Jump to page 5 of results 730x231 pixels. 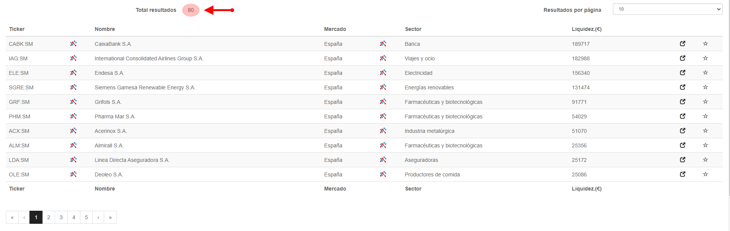(87, 217)
